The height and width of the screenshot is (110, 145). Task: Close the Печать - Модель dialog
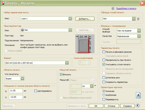point(142,3)
